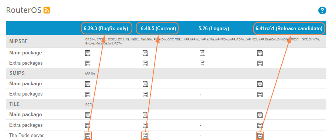Download TILE Main package 6.39.3 Bugfix

[x=88, y=115]
